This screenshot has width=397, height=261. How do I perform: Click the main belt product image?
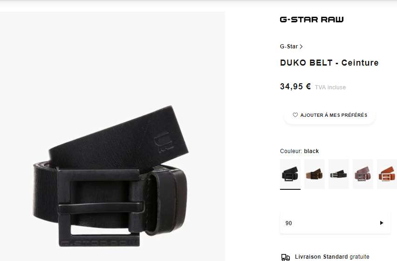[x=112, y=137]
